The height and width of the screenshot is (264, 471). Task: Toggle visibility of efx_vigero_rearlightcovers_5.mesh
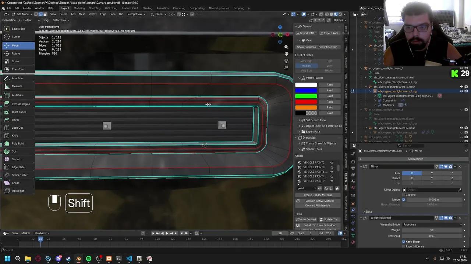461,128
